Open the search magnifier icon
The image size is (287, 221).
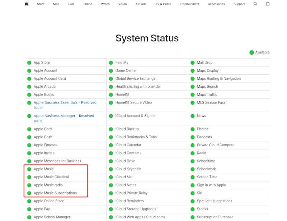click(255, 4)
